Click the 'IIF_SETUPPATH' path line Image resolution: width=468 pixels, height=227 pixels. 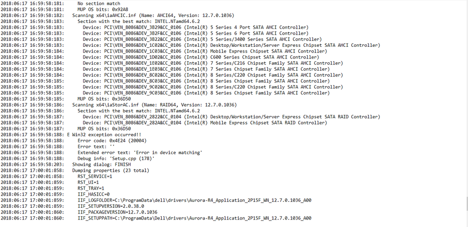point(156,218)
